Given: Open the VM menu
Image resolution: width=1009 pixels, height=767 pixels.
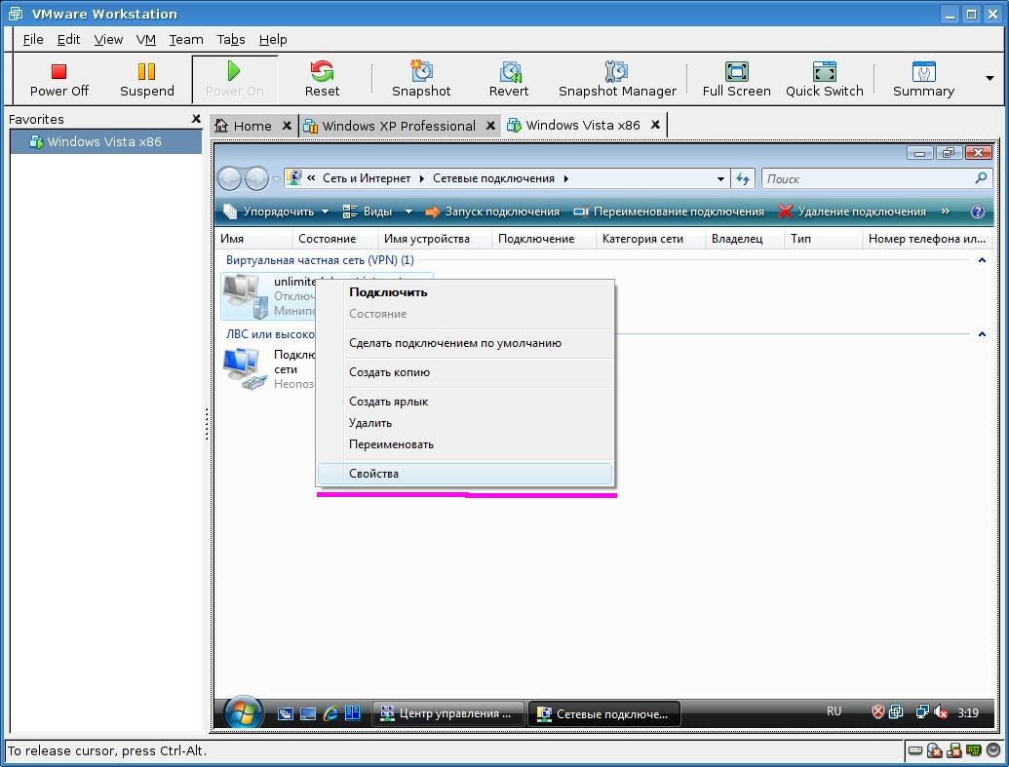Looking at the screenshot, I should (x=146, y=39).
